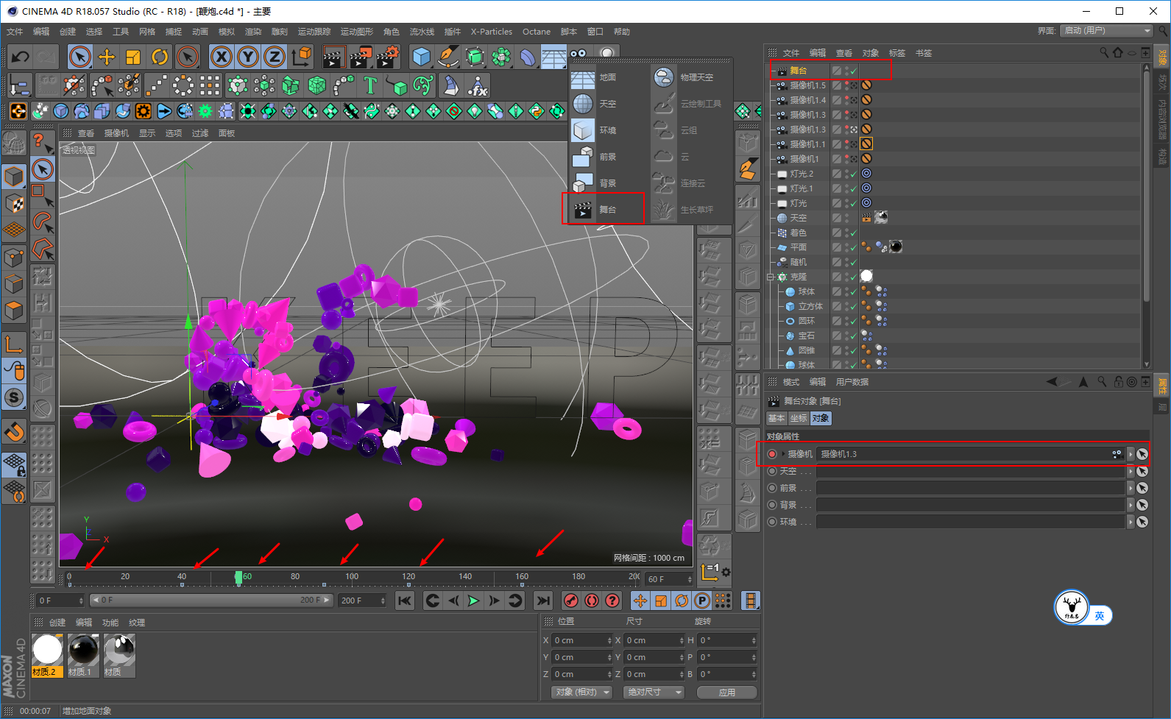Select the 天空 radio button in attributes
Image resolution: width=1171 pixels, height=719 pixels.
click(772, 471)
